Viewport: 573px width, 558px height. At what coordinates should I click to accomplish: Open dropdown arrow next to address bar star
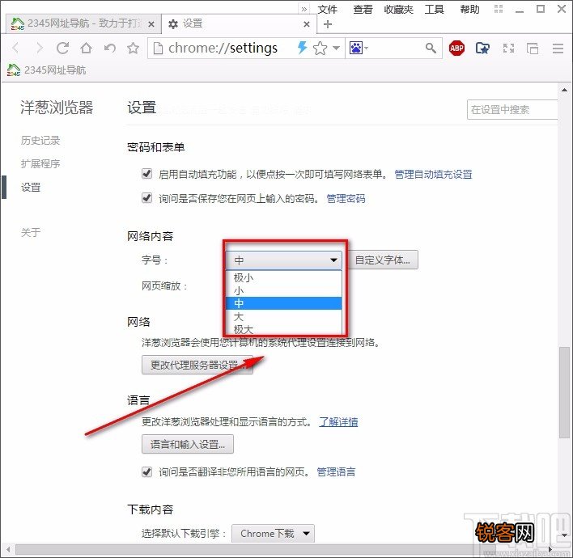coord(336,48)
